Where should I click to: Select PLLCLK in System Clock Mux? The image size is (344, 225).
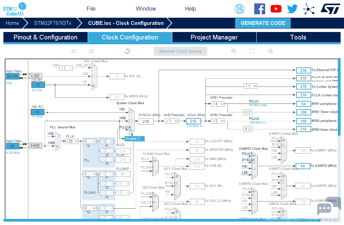point(130,130)
